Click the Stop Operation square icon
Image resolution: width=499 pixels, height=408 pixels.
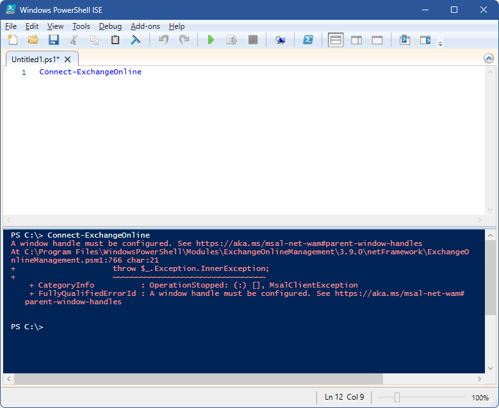pos(253,40)
